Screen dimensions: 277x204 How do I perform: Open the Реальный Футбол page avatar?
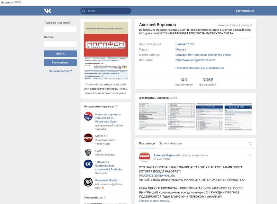(88, 182)
